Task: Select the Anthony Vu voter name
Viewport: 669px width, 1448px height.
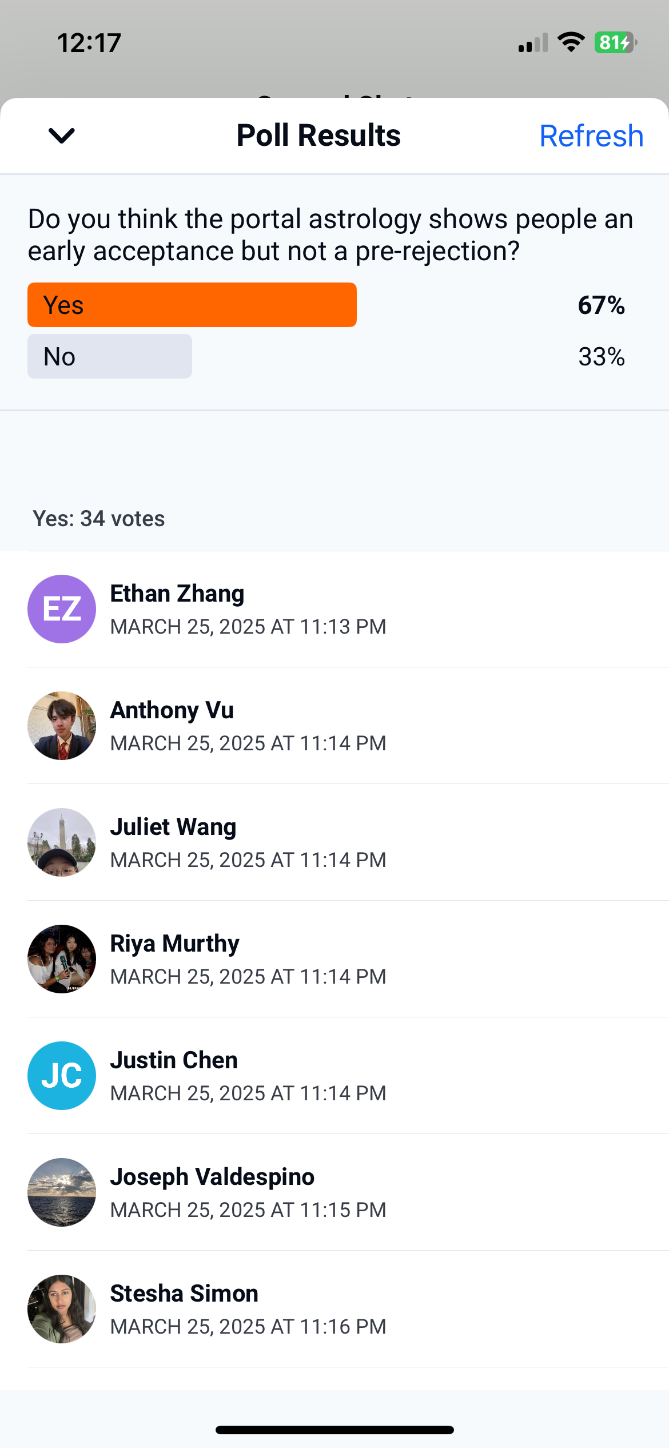Action: (x=172, y=710)
